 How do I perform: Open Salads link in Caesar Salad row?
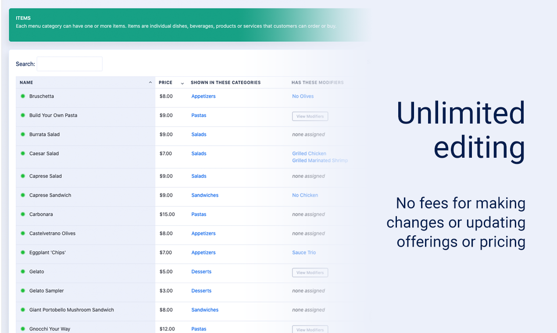tap(199, 153)
